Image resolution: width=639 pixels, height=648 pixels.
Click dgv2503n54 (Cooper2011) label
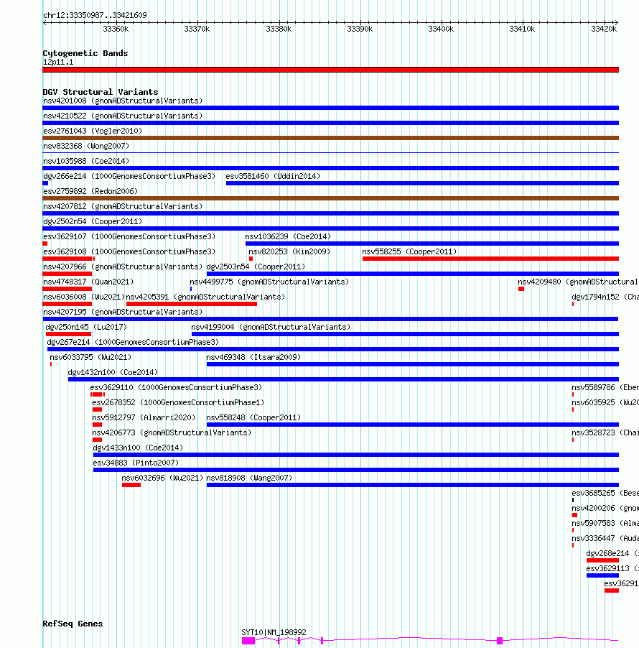click(256, 267)
